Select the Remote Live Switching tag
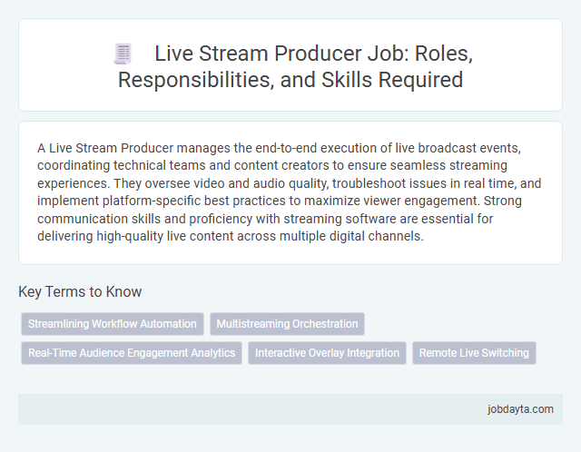Image resolution: width=581 pixels, height=452 pixels. tap(474, 353)
